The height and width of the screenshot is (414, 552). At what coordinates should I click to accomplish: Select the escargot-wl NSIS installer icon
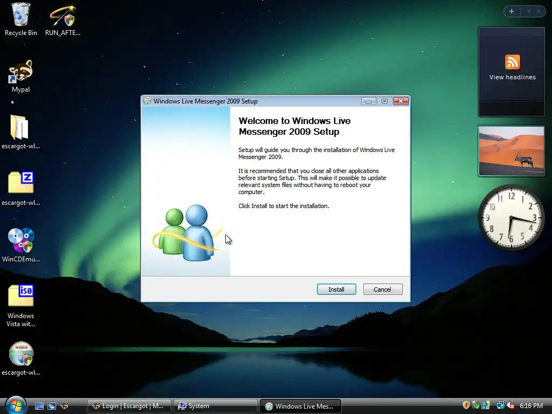[20, 358]
